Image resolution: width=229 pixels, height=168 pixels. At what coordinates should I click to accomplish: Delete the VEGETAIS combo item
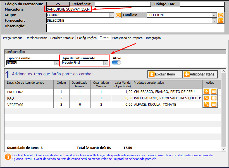pos(214,104)
